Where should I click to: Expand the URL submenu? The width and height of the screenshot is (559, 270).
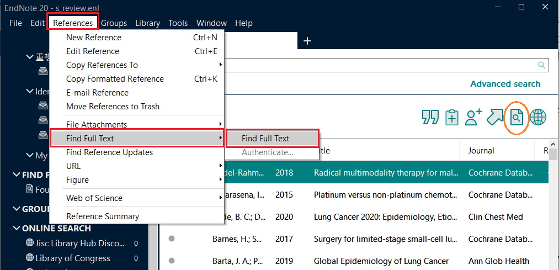pos(137,166)
